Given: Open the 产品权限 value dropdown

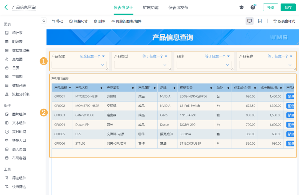Looking at the screenshot, I should click(79, 65).
